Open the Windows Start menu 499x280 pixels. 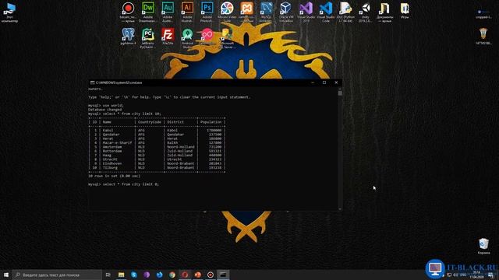click(x=6, y=275)
